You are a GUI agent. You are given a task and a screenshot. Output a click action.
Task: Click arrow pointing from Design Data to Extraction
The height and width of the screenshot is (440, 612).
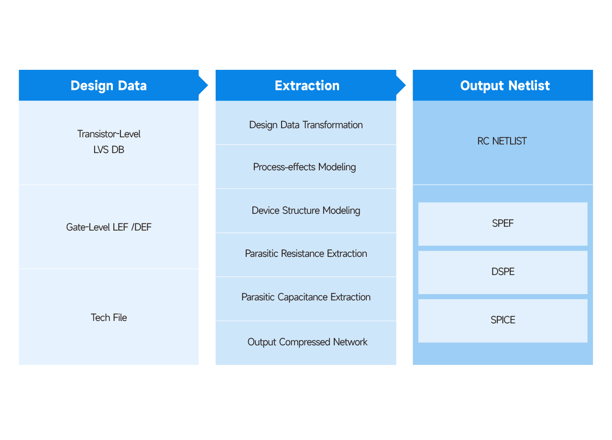[204, 86]
